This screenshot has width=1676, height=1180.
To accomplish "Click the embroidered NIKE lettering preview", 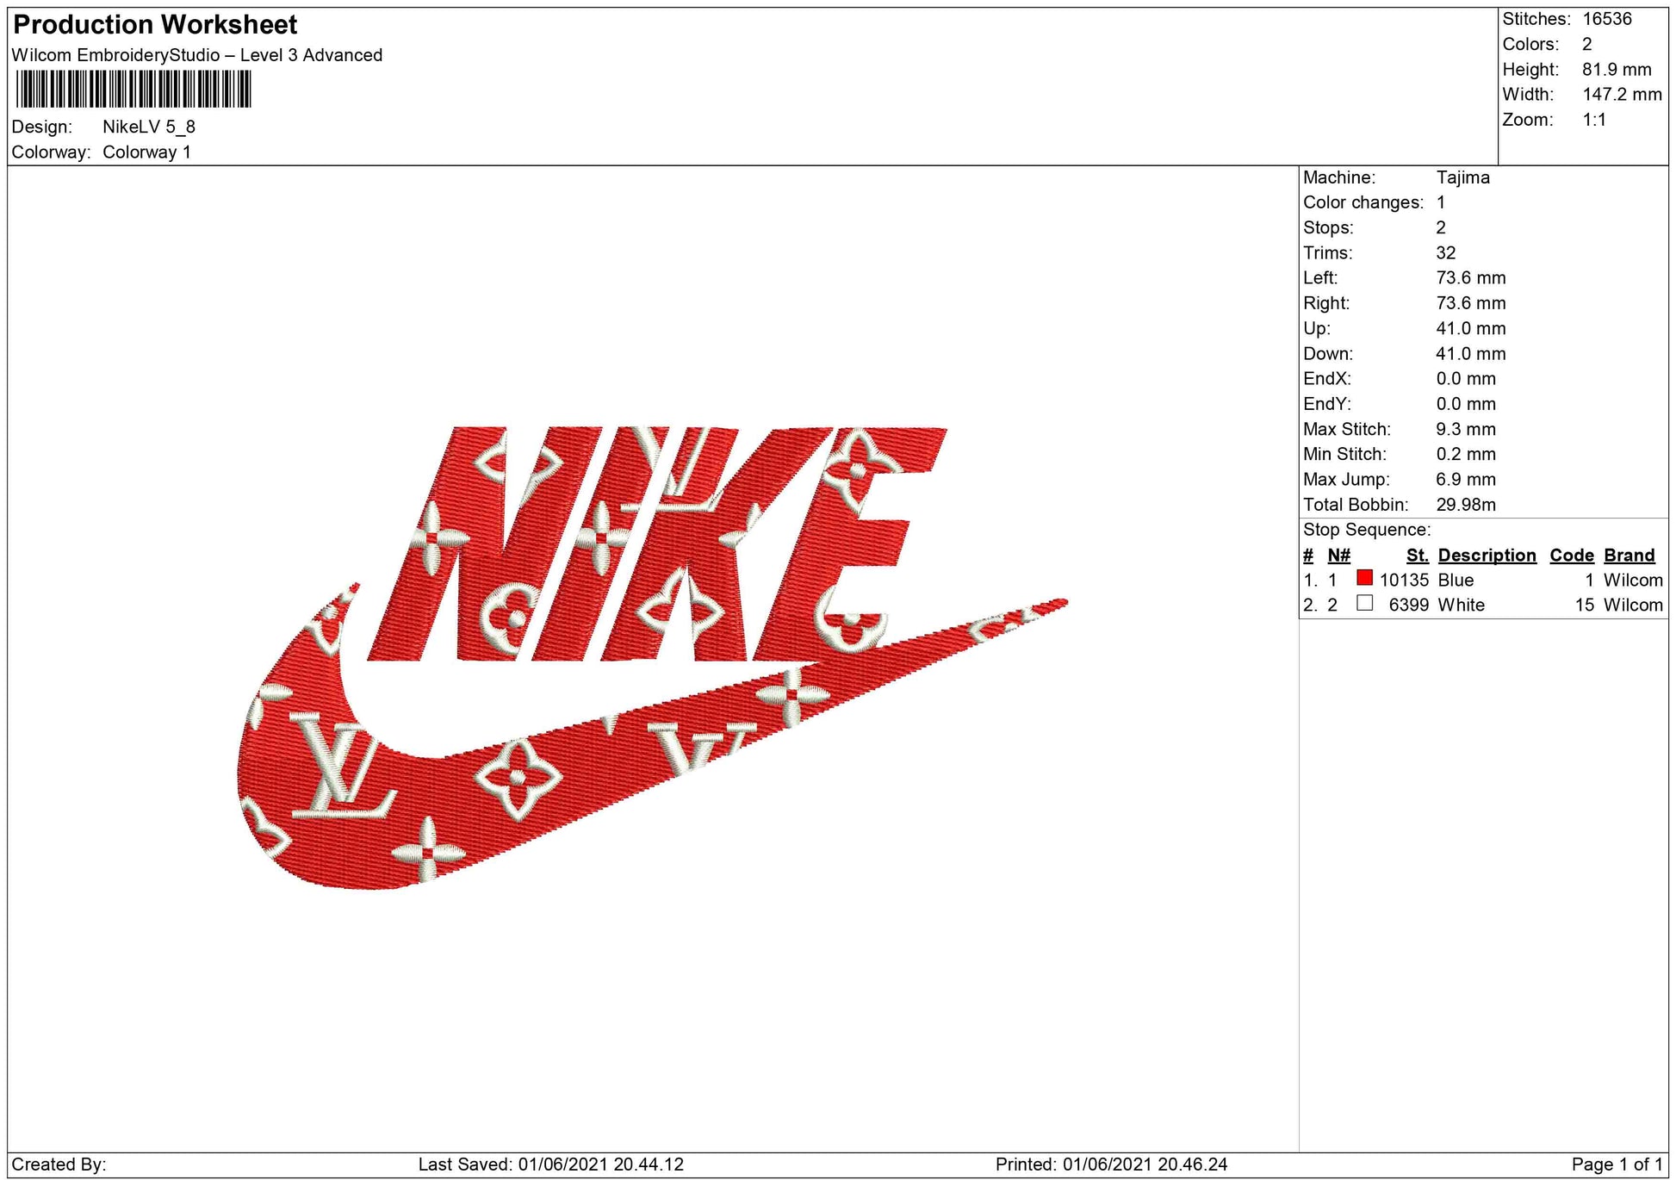I will click(655, 543).
